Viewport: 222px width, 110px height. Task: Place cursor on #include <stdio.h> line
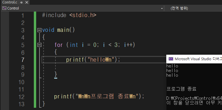(69, 15)
